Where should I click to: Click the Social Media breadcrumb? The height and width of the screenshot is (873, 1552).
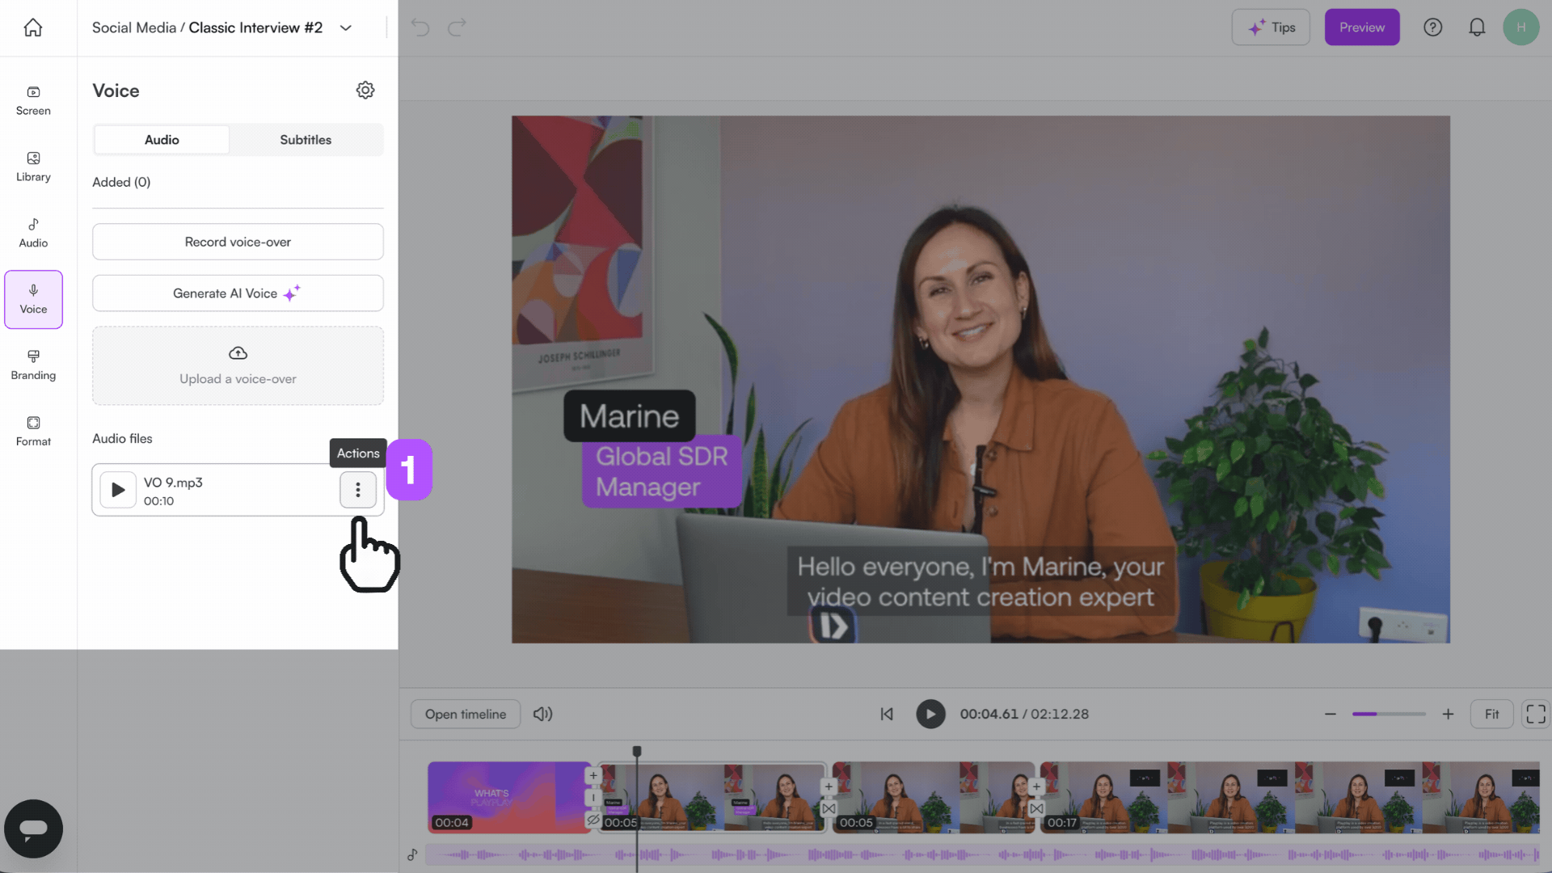[x=134, y=27]
